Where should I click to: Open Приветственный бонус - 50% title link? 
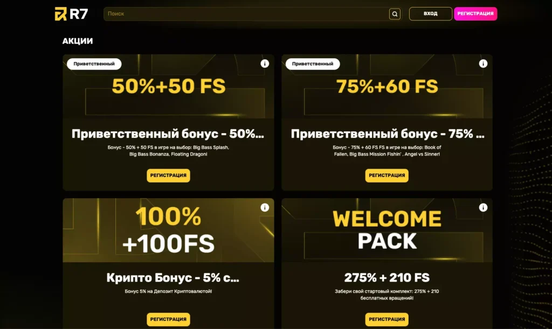coord(168,134)
